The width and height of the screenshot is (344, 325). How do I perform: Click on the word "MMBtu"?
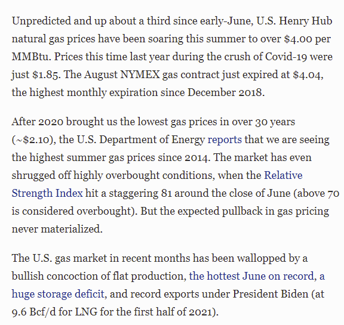tap(30, 57)
